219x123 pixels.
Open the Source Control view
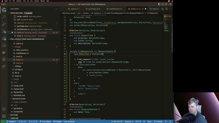[4, 31]
